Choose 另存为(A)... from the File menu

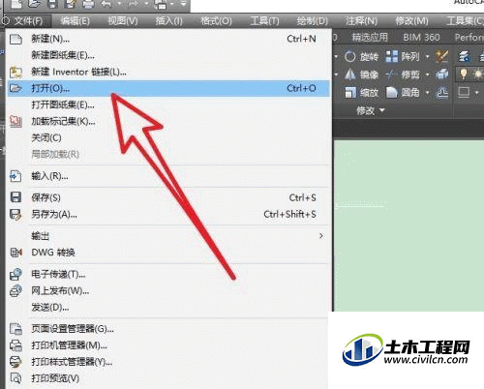[167, 214]
